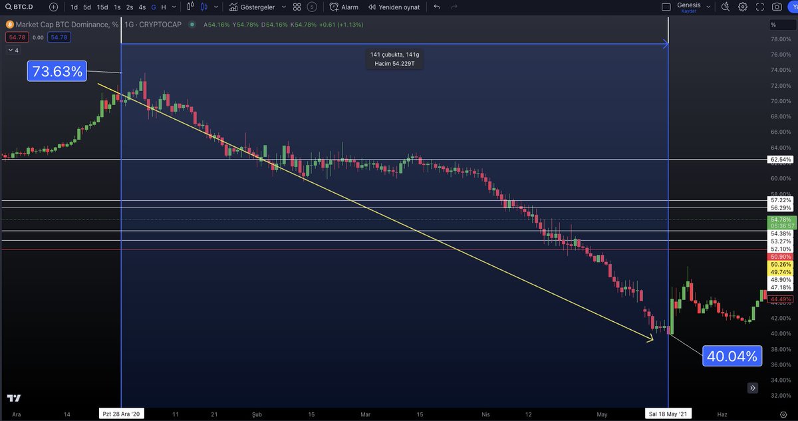Click the yellow 49.74% price label
The image size is (798, 421).
[x=781, y=272]
